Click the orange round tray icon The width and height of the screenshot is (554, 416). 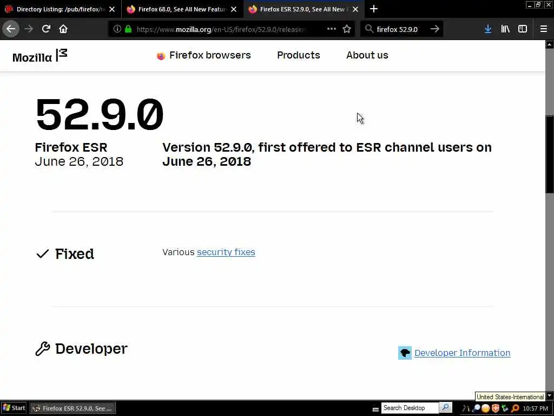point(485,408)
